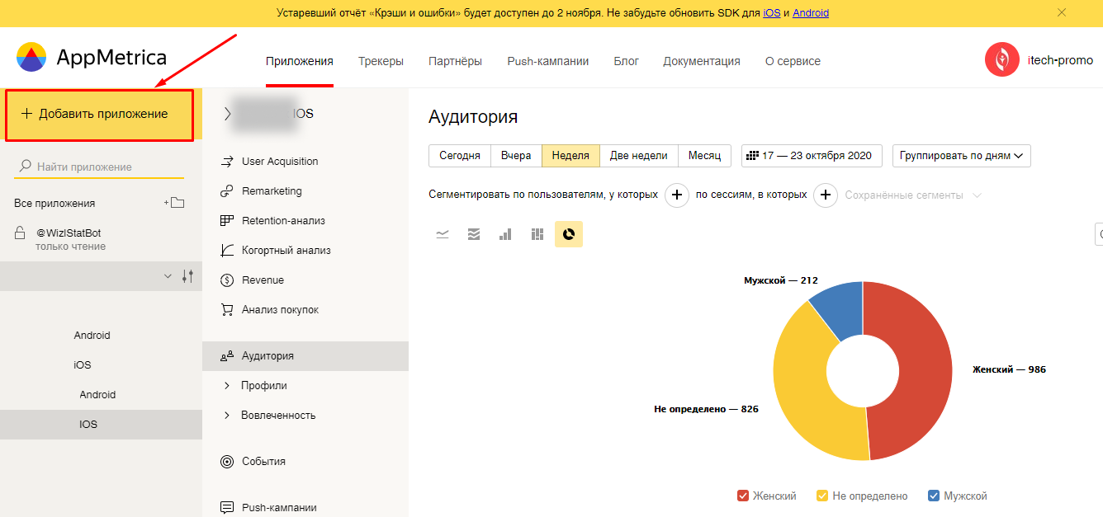The height and width of the screenshot is (517, 1103).
Task: Open the Трекеры tab
Action: coord(381,61)
